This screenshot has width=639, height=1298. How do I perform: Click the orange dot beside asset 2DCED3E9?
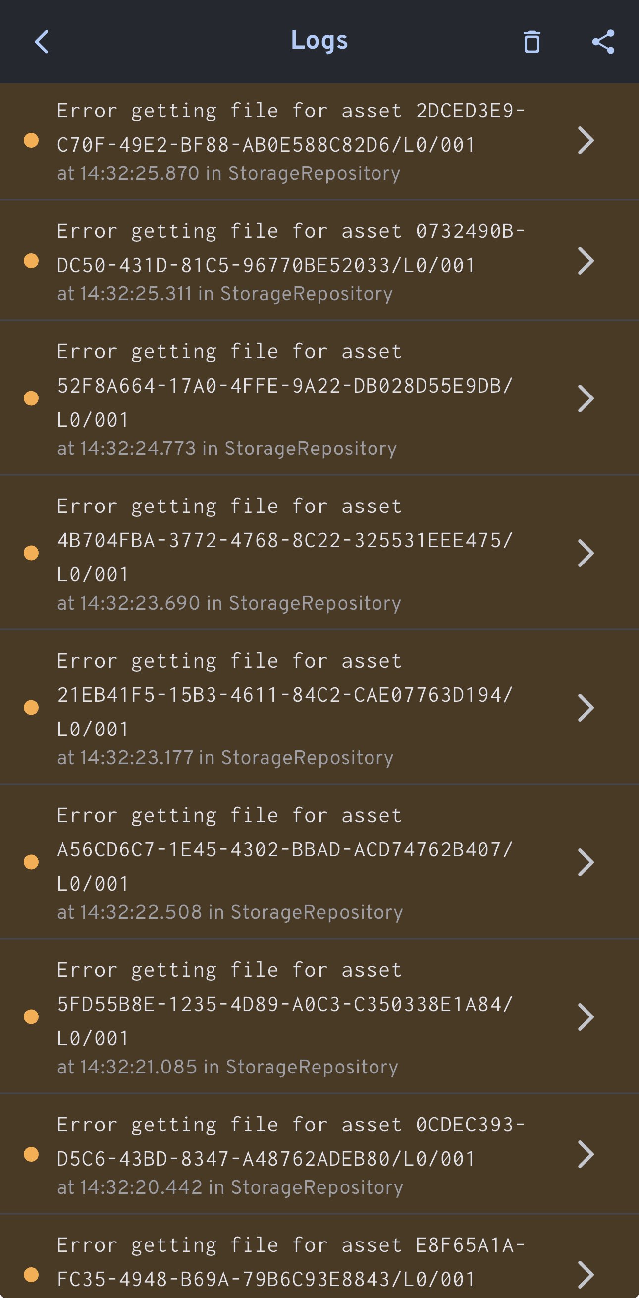point(31,141)
